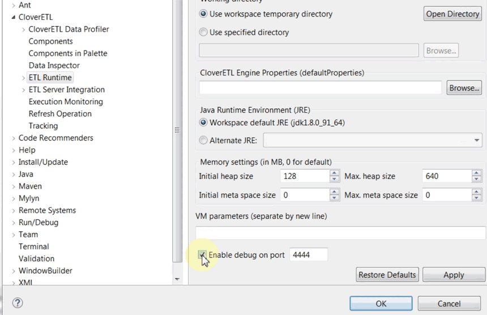Viewport: 487px width, 315px height.
Task: Click the Engine Properties path field
Action: point(320,88)
